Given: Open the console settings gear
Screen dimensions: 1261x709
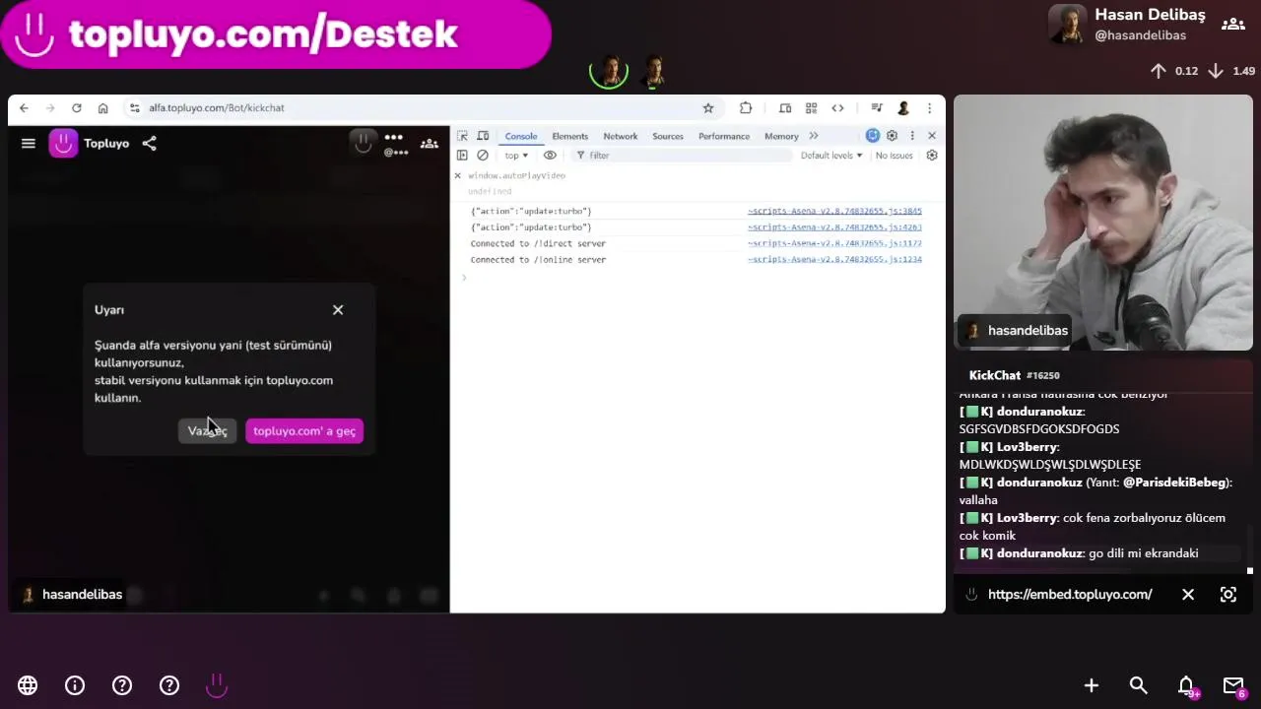Looking at the screenshot, I should 932,156.
